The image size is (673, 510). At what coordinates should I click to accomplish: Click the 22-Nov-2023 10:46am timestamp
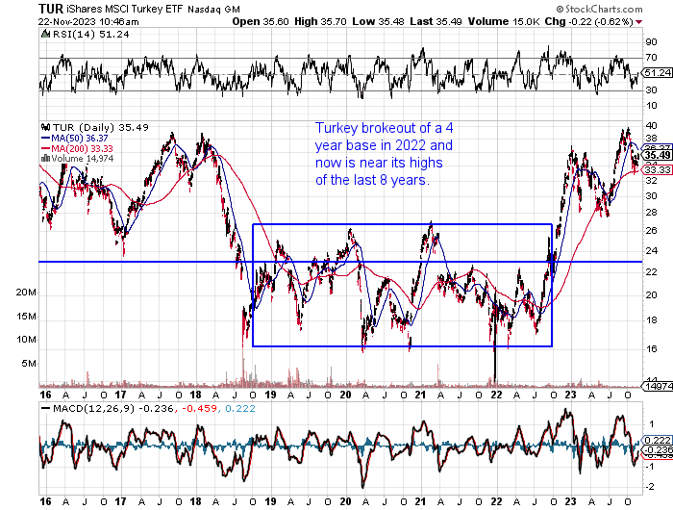(88, 21)
